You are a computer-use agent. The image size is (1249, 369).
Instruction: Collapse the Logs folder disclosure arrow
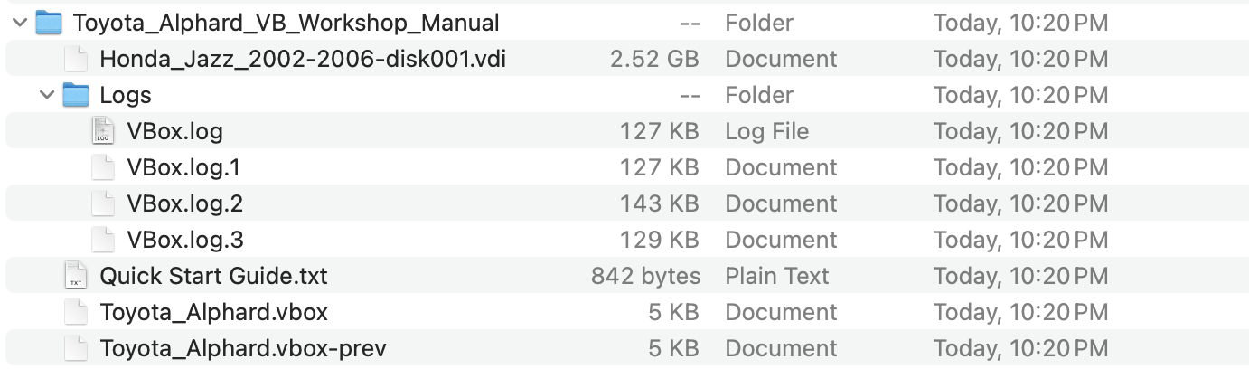tap(47, 95)
